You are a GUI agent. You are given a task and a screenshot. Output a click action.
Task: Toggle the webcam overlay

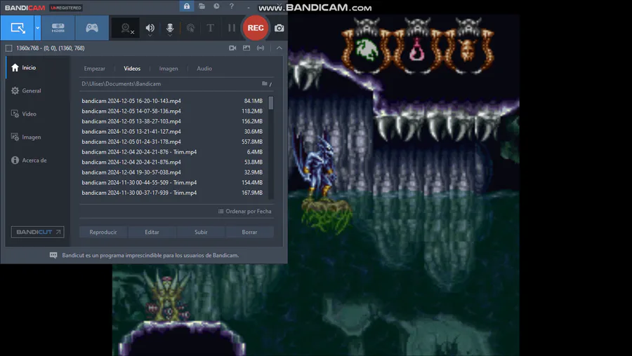point(126,28)
